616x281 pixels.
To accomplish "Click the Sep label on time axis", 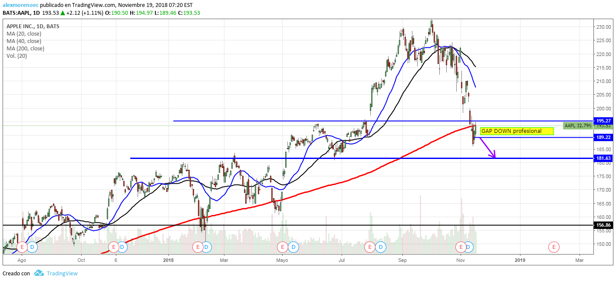I will 402,260.
